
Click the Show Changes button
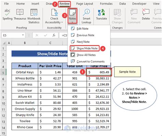[117, 16]
